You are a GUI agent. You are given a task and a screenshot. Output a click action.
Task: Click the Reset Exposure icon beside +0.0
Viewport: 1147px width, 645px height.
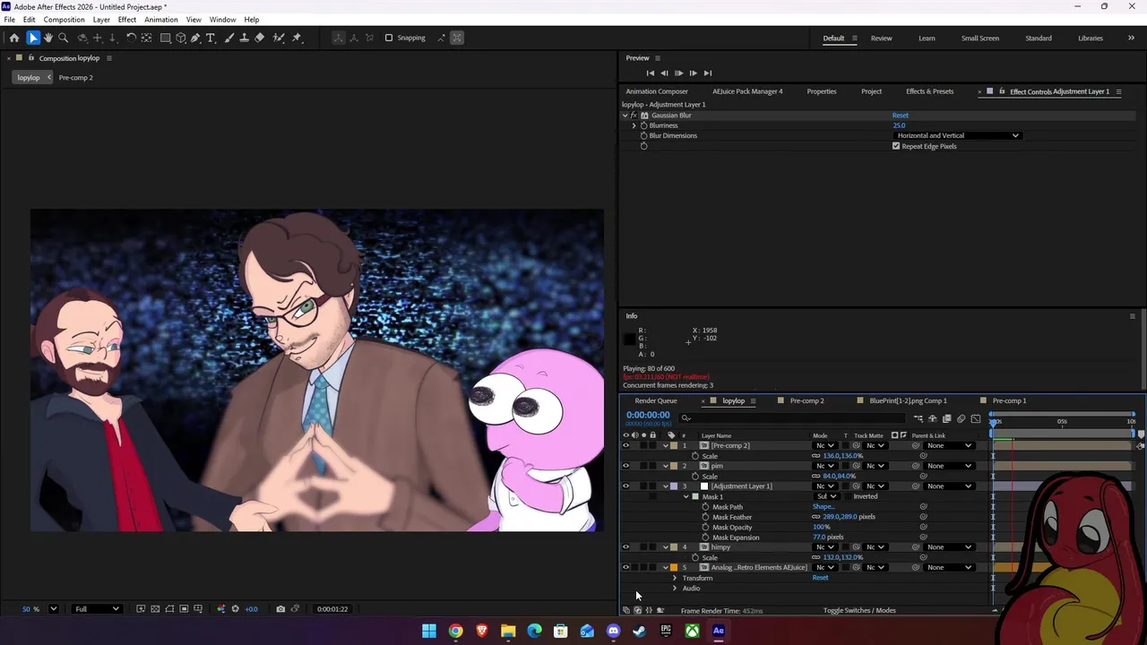(x=236, y=609)
